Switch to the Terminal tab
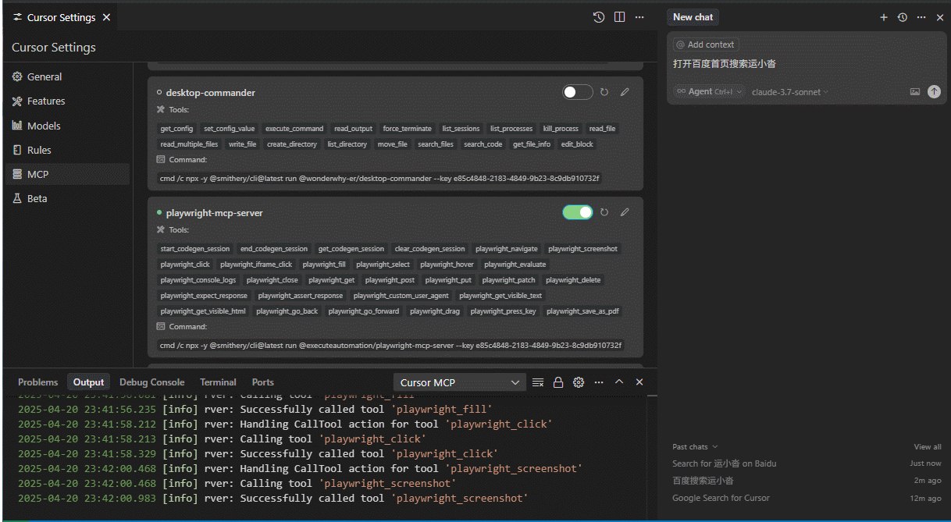Viewport: 951px width, 522px height. 218,382
